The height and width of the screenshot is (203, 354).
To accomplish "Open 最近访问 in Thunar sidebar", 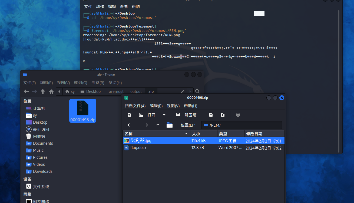I will click(x=37, y=129).
